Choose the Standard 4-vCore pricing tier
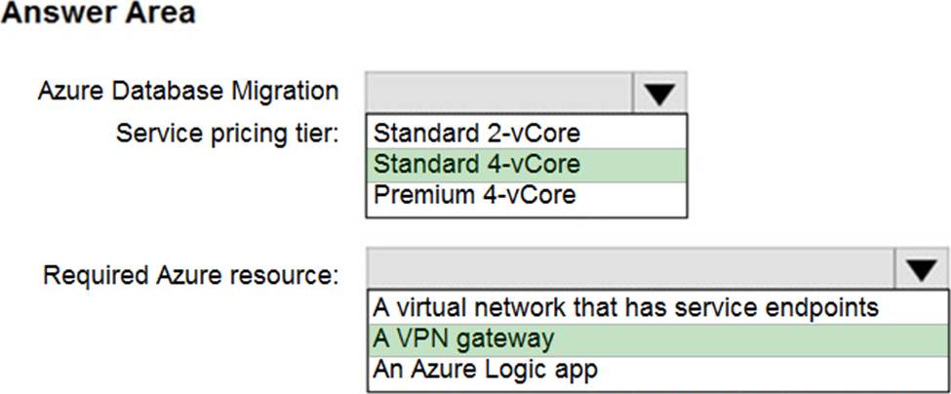Viewport: 951px width, 394px height. [477, 163]
